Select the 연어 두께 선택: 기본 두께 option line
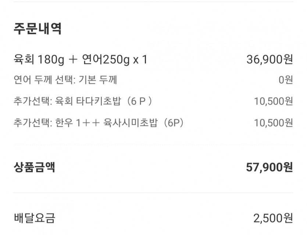Screen dimensions: 307x235 tap(65, 80)
